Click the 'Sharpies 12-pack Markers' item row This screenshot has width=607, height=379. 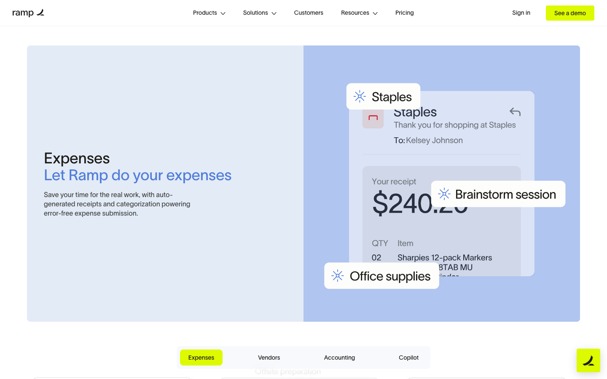445,258
